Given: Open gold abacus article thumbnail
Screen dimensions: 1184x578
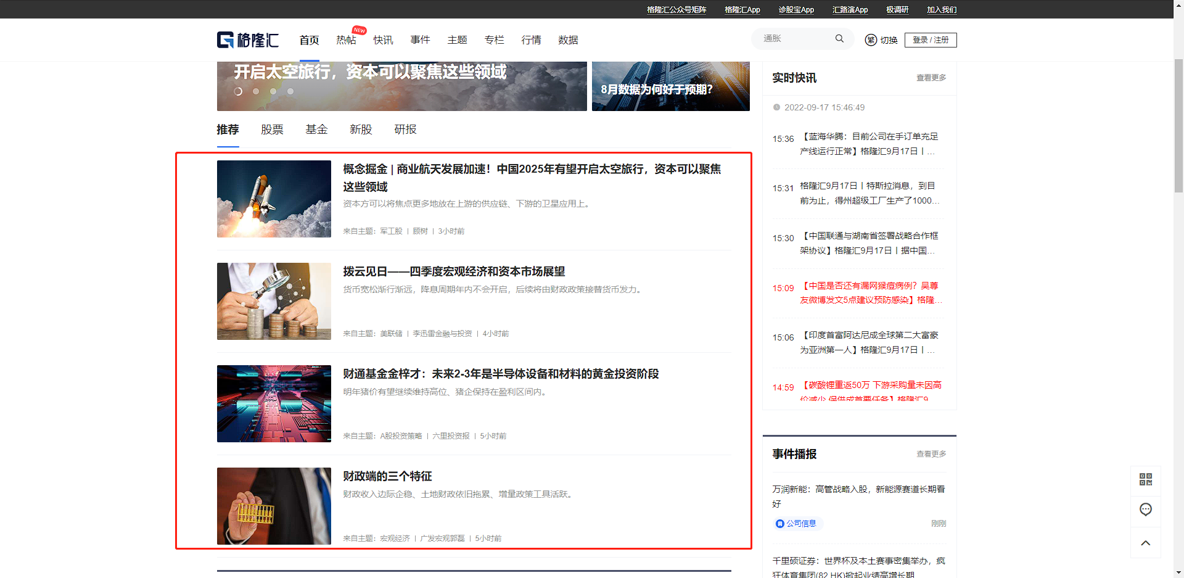Looking at the screenshot, I should pos(274,506).
